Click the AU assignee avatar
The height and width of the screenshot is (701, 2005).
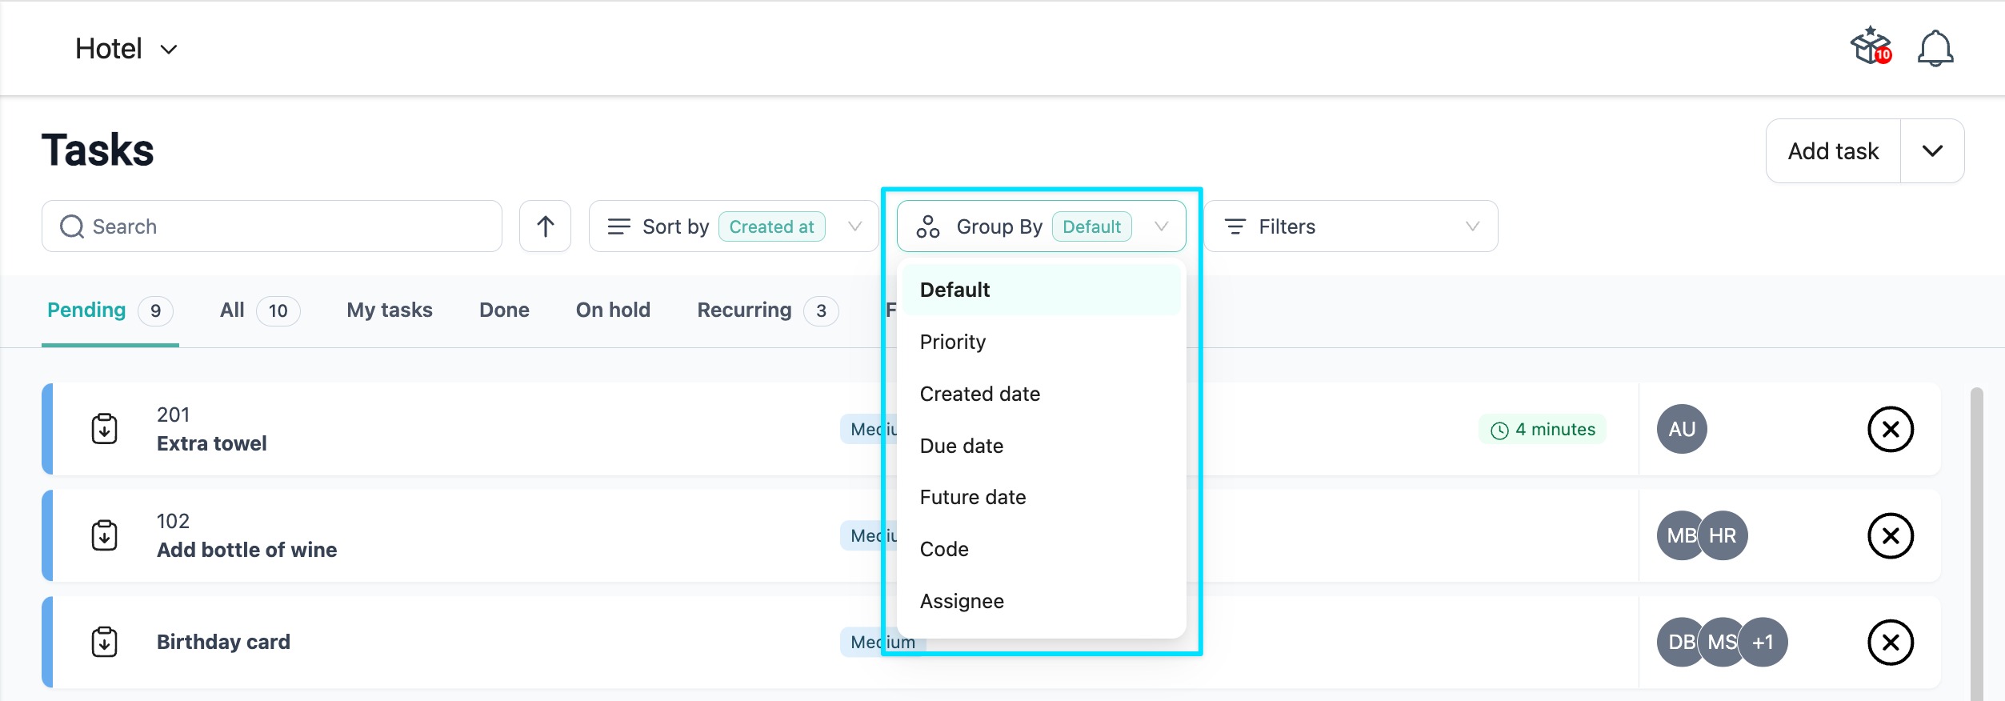coord(1681,429)
